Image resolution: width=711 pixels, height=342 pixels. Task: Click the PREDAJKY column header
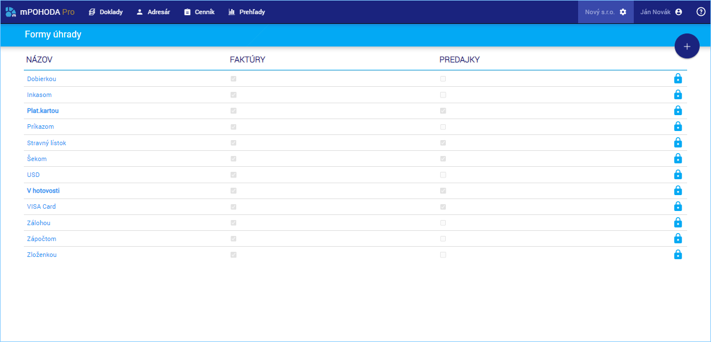[460, 60]
